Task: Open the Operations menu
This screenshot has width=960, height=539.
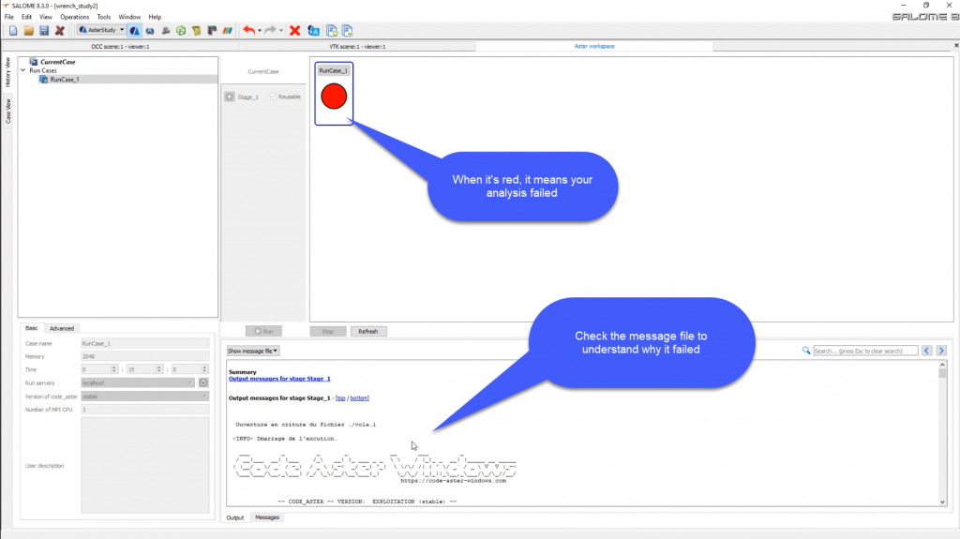Action: pyautogui.click(x=75, y=17)
